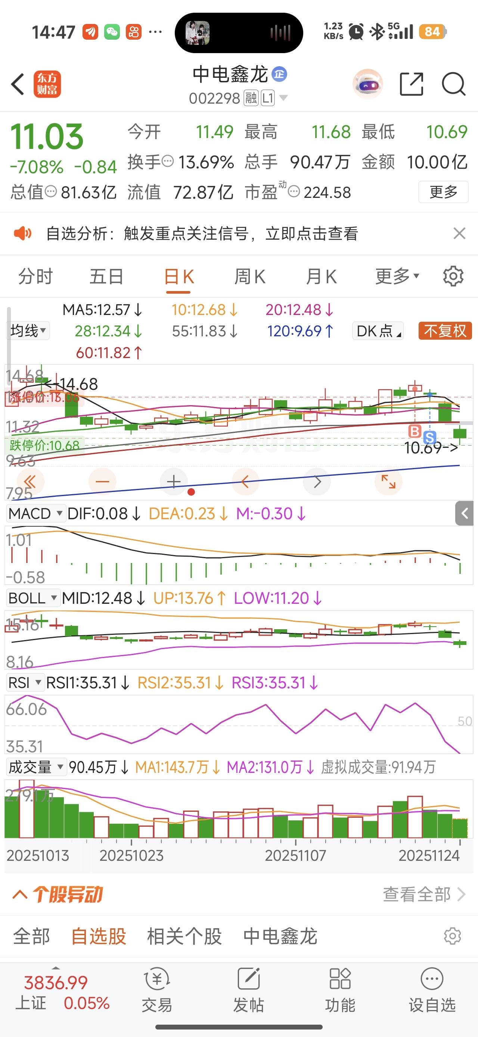Switch to 五日 chart tab
478x1037 pixels.
106,276
